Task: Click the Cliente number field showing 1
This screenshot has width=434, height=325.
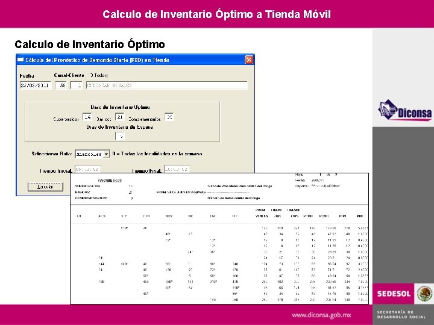Action: click(x=77, y=85)
